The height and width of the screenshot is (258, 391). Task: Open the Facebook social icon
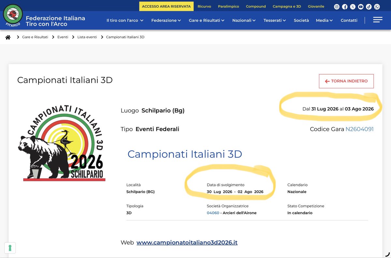point(345,7)
